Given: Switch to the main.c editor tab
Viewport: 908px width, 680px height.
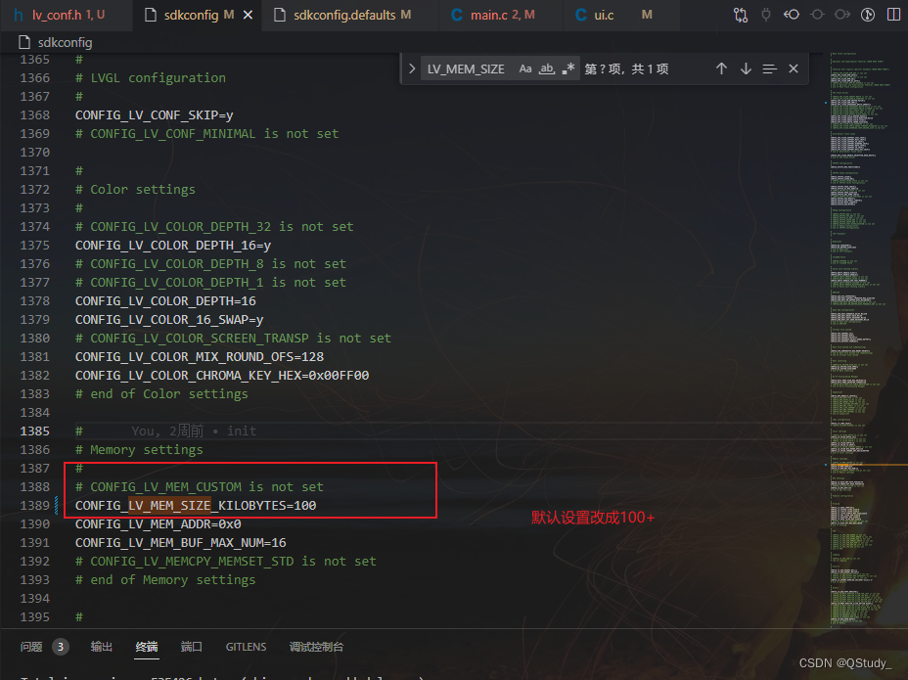Looking at the screenshot, I should (x=489, y=15).
